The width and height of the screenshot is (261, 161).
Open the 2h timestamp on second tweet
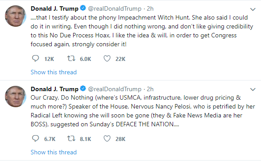150,89
